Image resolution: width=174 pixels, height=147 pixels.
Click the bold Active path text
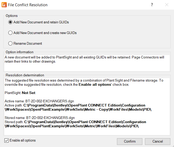(x=78, y=107)
